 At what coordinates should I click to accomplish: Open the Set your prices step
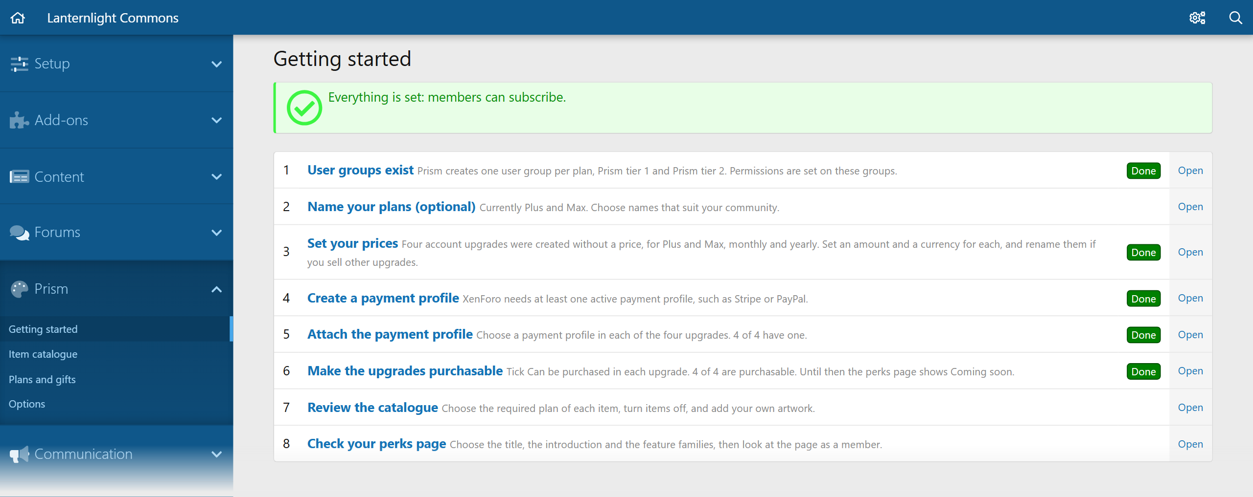tap(352, 243)
